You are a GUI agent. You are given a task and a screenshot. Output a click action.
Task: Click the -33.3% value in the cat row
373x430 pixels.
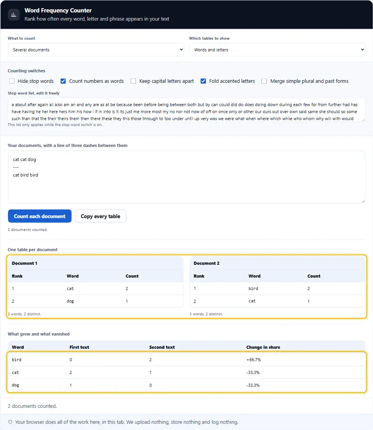(253, 372)
